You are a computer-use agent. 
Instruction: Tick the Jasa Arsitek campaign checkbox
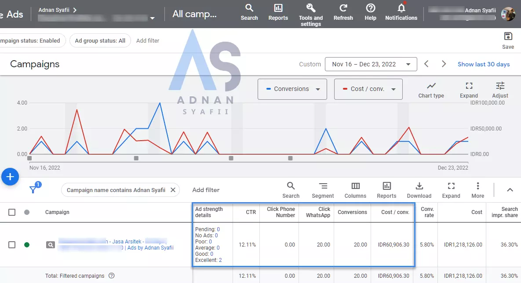tap(12, 245)
